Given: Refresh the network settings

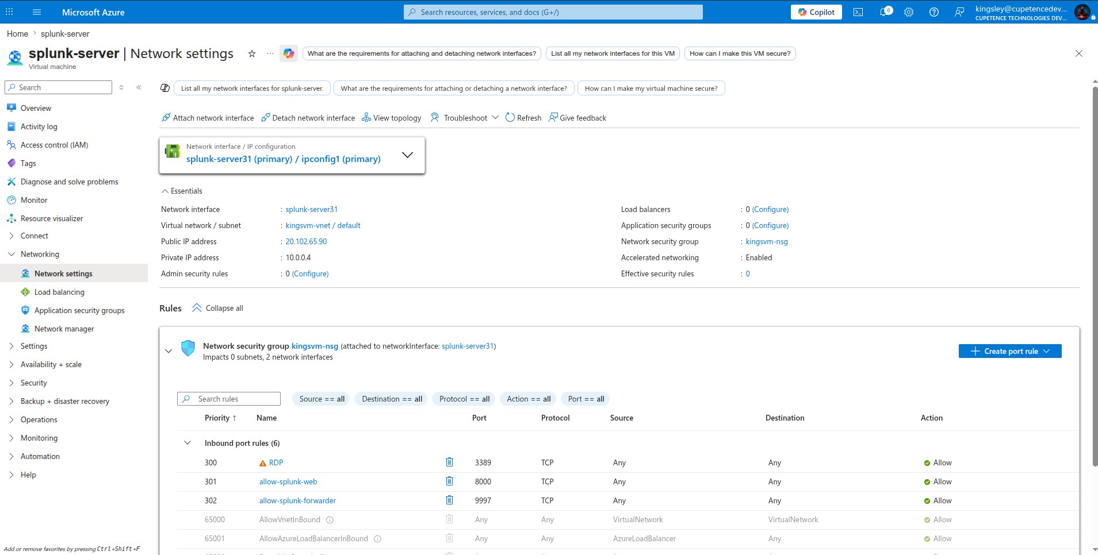Looking at the screenshot, I should (523, 118).
